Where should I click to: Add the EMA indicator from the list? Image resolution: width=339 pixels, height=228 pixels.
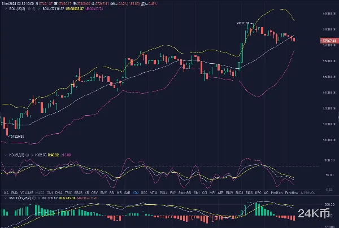click(x=14, y=192)
